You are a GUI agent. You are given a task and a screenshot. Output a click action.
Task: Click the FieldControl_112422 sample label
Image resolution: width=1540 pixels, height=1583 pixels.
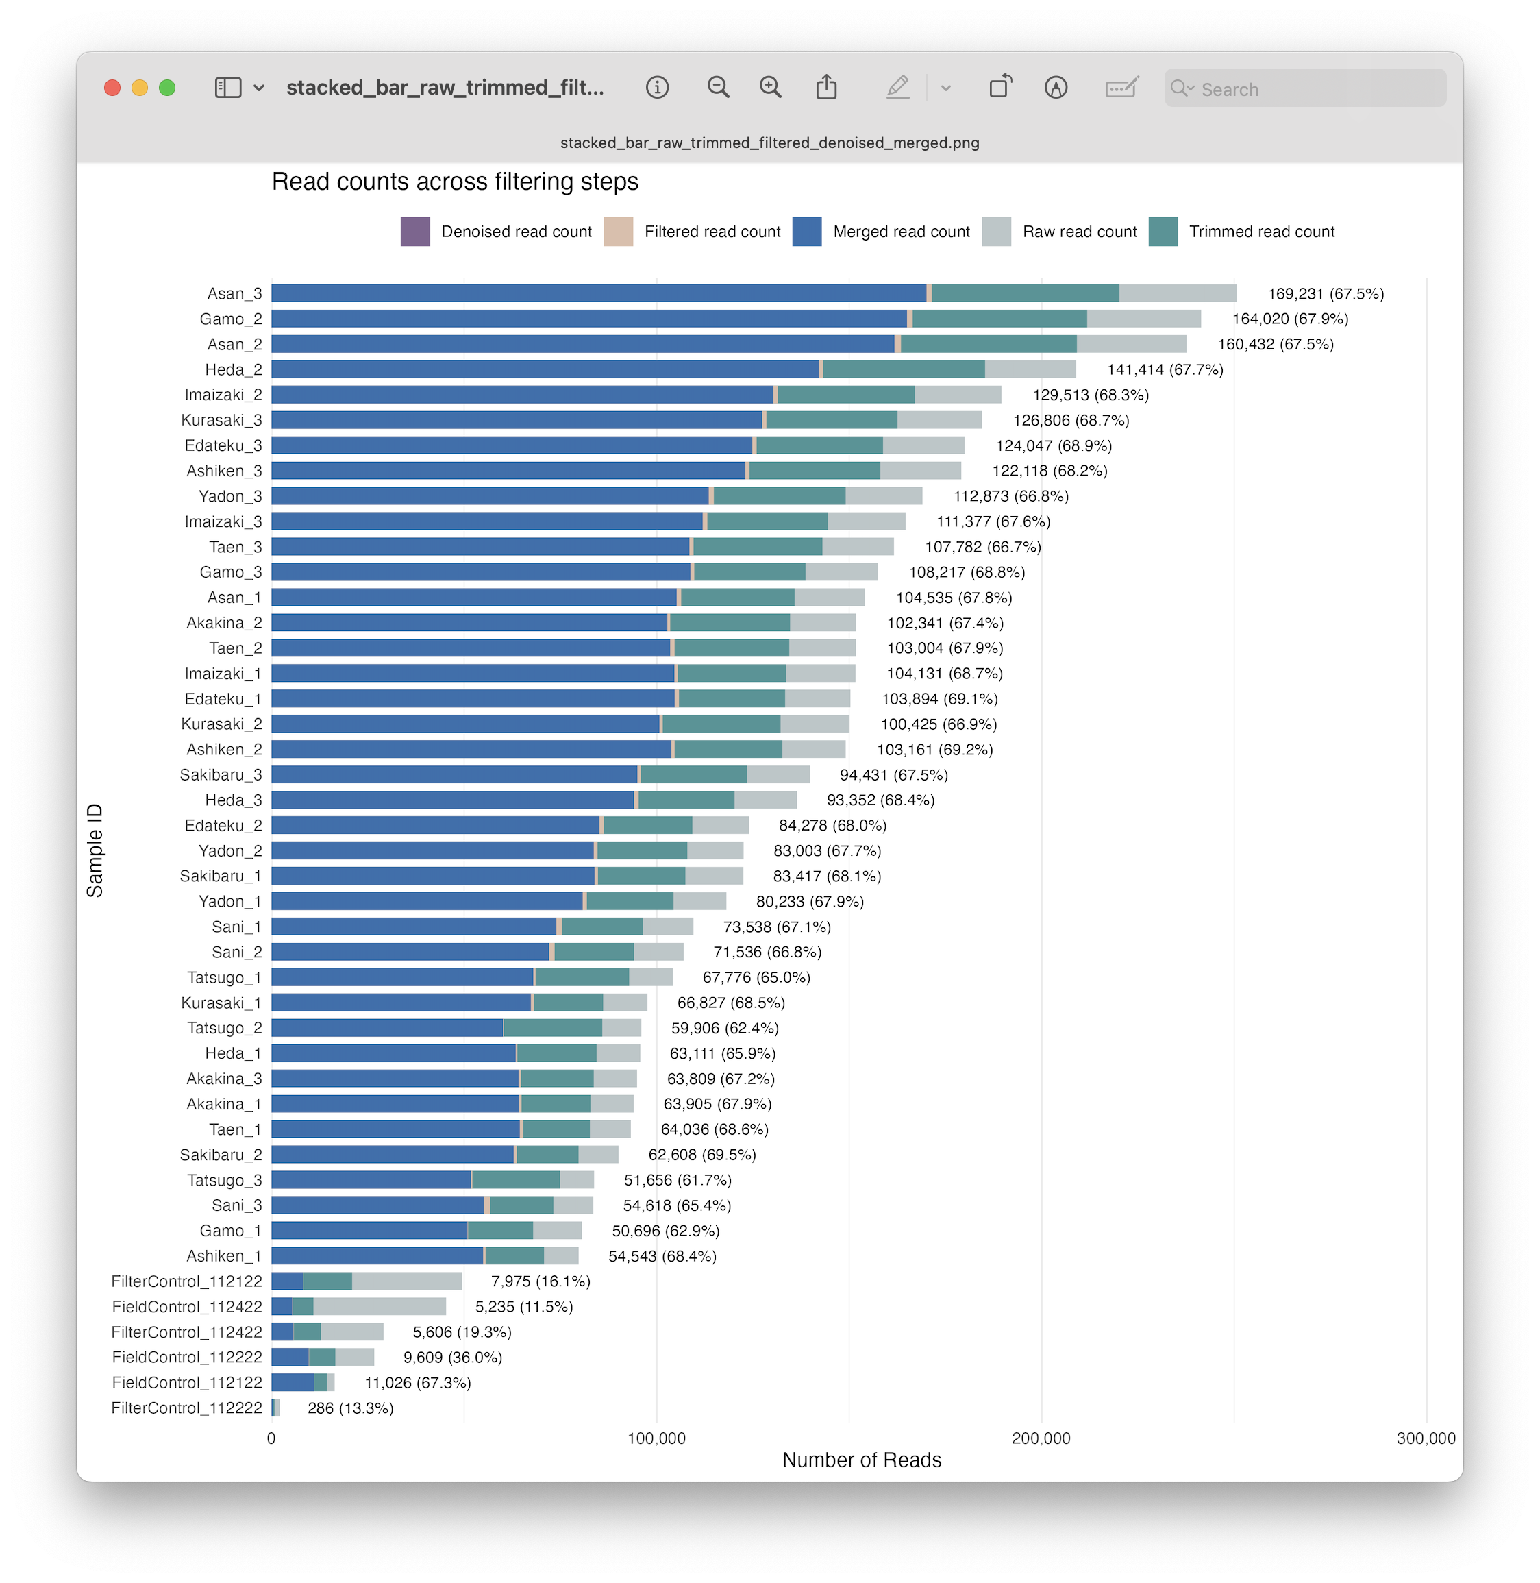[x=187, y=1306]
